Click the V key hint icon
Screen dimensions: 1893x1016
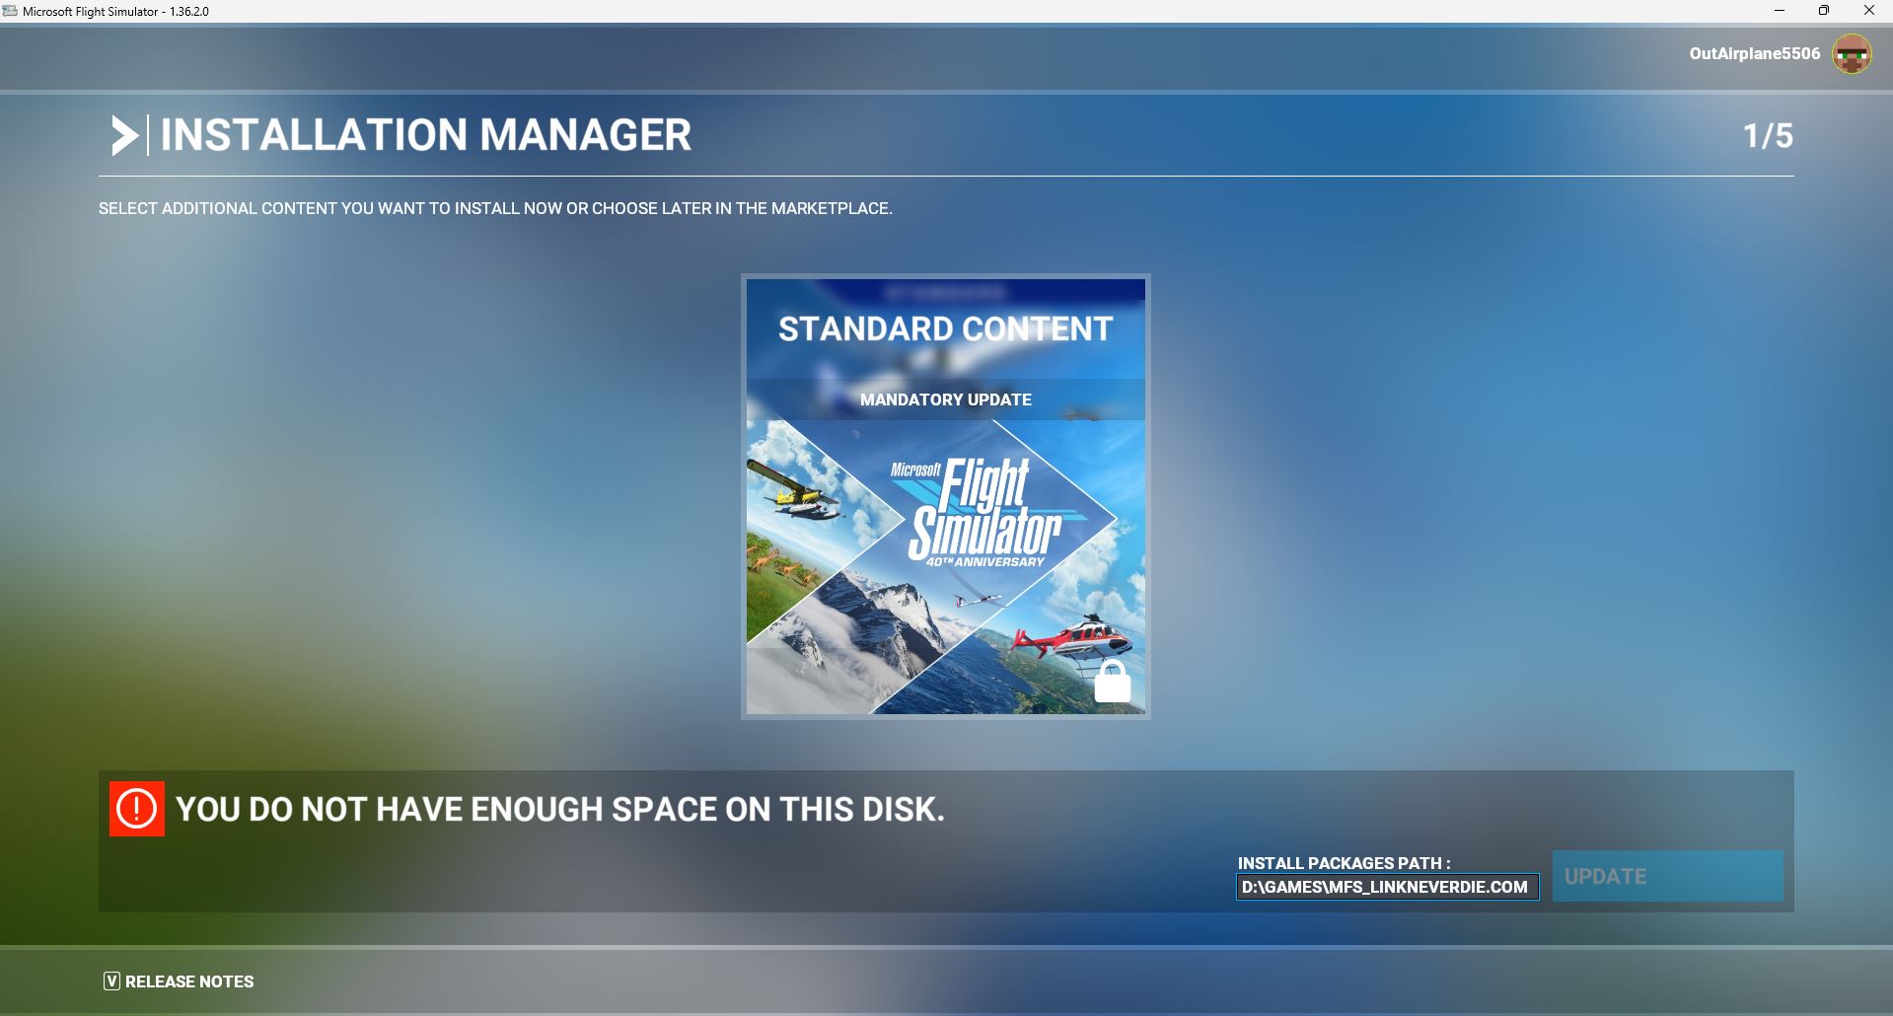pos(111,981)
